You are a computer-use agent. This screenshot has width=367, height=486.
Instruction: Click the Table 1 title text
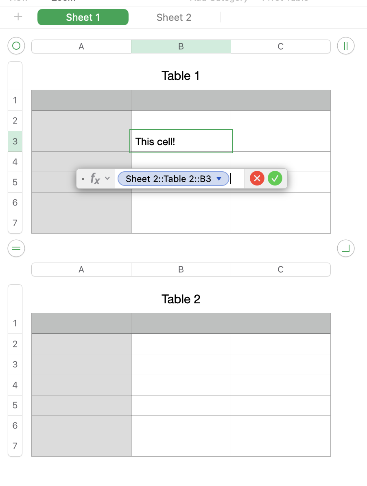pyautogui.click(x=181, y=76)
